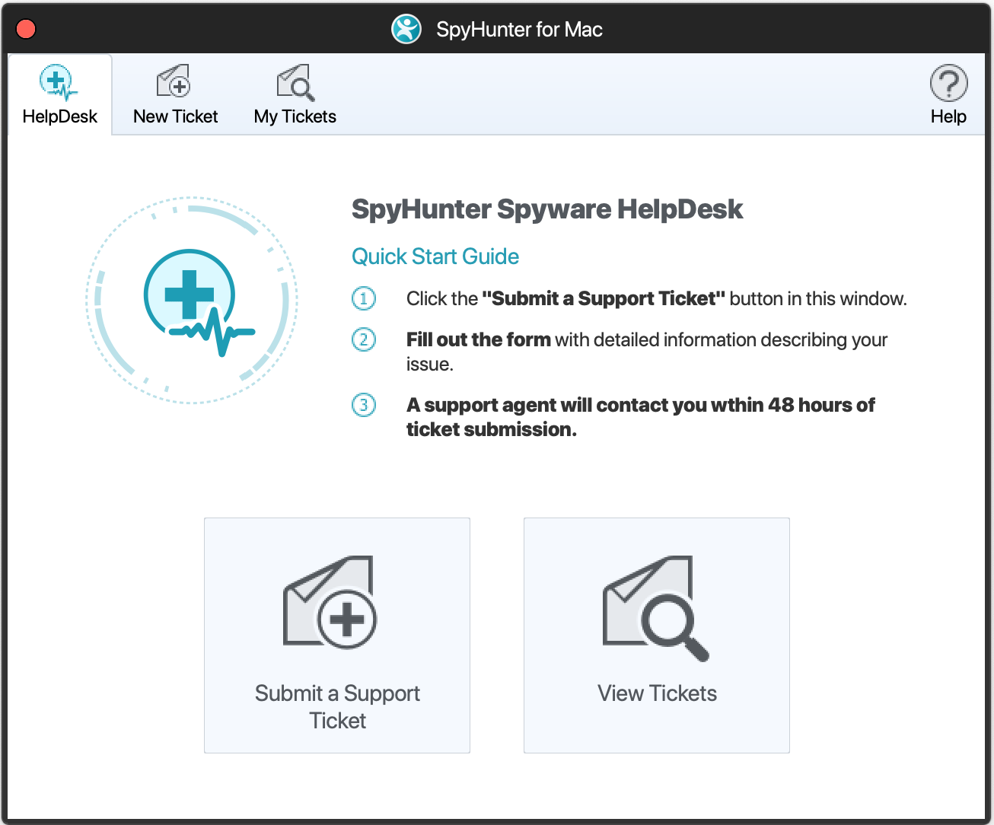Open the My Tickets tab

pos(295,94)
